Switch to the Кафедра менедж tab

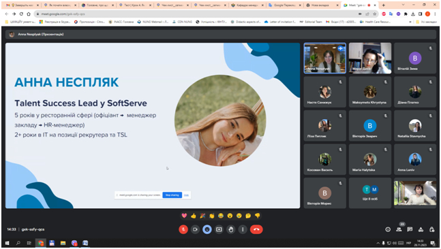(247, 5)
